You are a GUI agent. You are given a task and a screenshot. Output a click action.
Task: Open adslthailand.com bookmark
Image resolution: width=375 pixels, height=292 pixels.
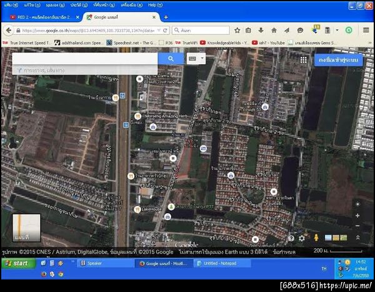point(79,42)
